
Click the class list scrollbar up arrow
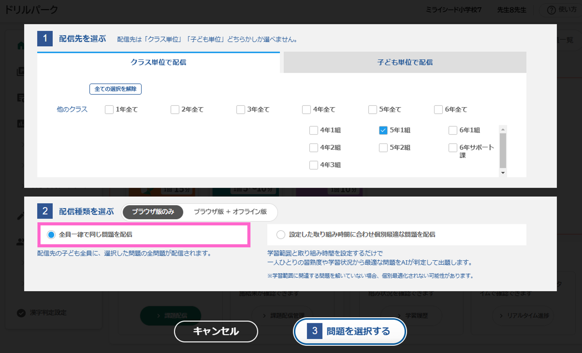click(503, 130)
